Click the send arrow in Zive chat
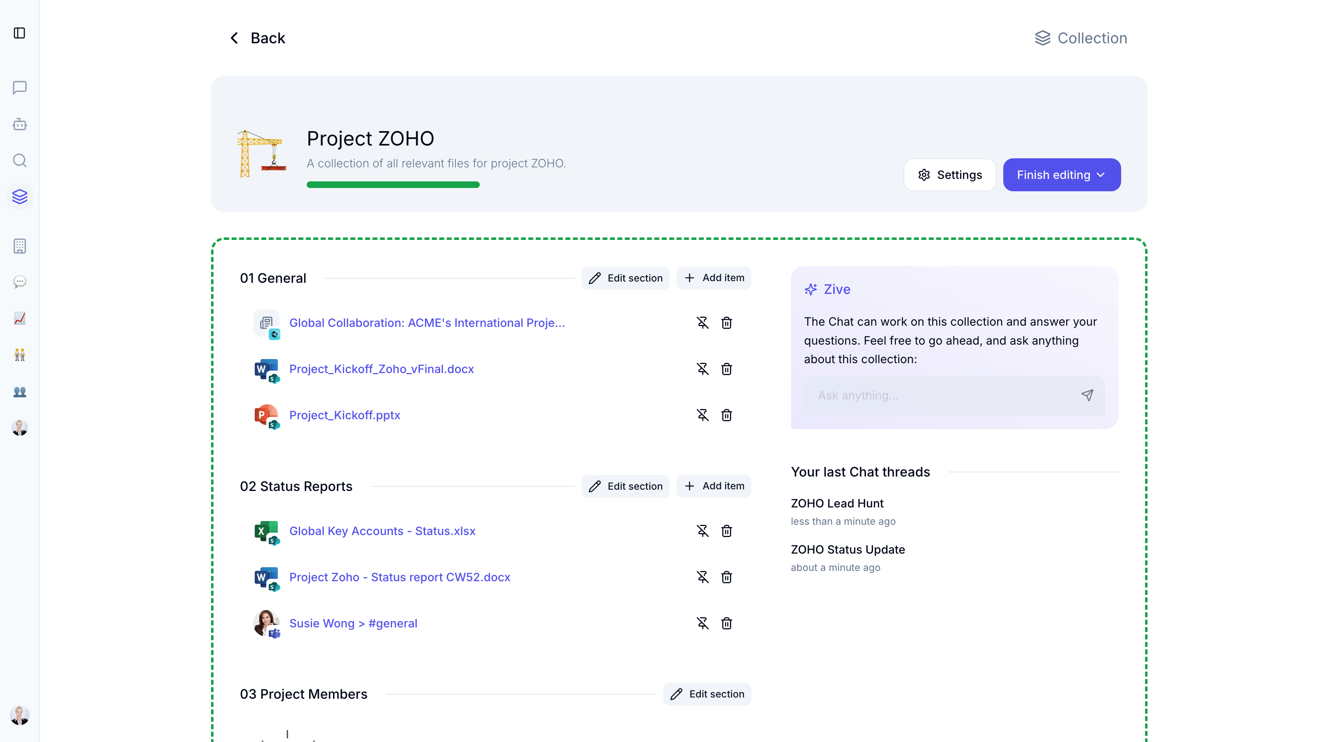1319x742 pixels. pos(1087,395)
